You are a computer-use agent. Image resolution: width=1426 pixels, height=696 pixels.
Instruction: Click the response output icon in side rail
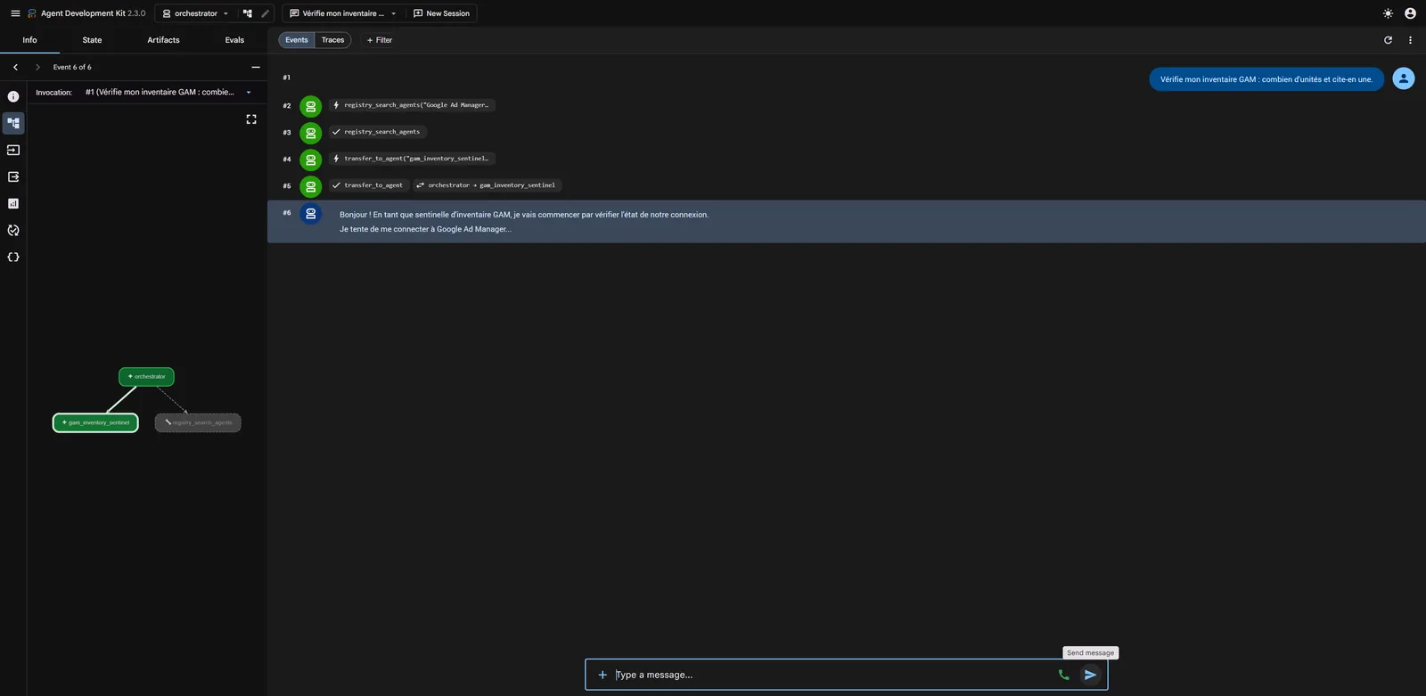point(13,176)
